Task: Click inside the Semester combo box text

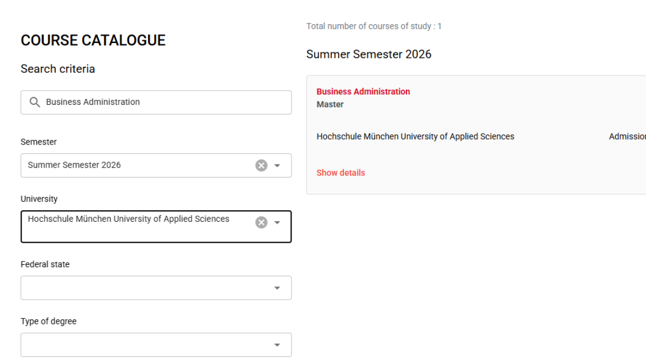Action: [133, 165]
